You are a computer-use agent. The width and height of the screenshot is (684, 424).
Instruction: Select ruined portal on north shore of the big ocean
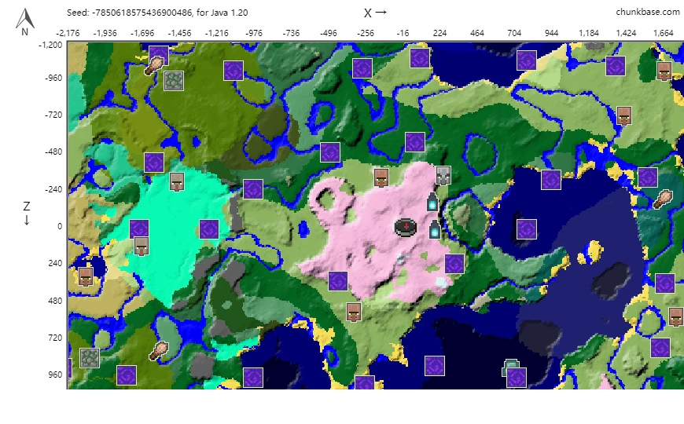(551, 180)
